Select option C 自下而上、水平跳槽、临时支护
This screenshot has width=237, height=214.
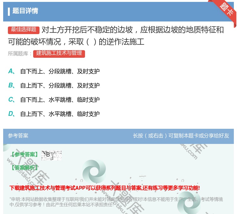tap(54, 100)
